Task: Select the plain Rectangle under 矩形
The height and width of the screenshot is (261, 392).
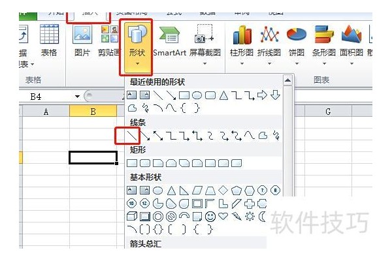Action: coord(132,163)
